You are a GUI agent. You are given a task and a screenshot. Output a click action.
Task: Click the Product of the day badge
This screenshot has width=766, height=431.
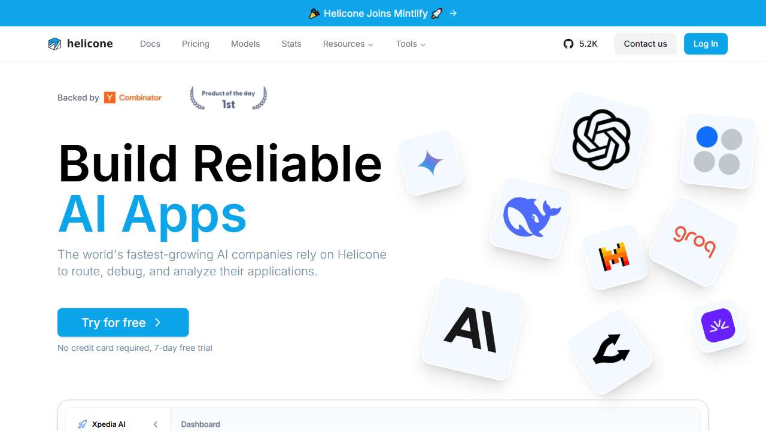pyautogui.click(x=228, y=98)
